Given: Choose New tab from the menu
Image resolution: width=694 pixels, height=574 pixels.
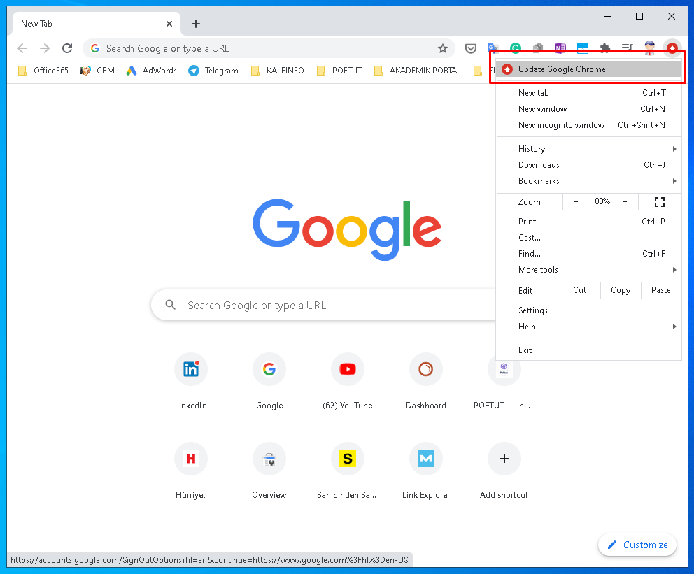Looking at the screenshot, I should point(588,93).
